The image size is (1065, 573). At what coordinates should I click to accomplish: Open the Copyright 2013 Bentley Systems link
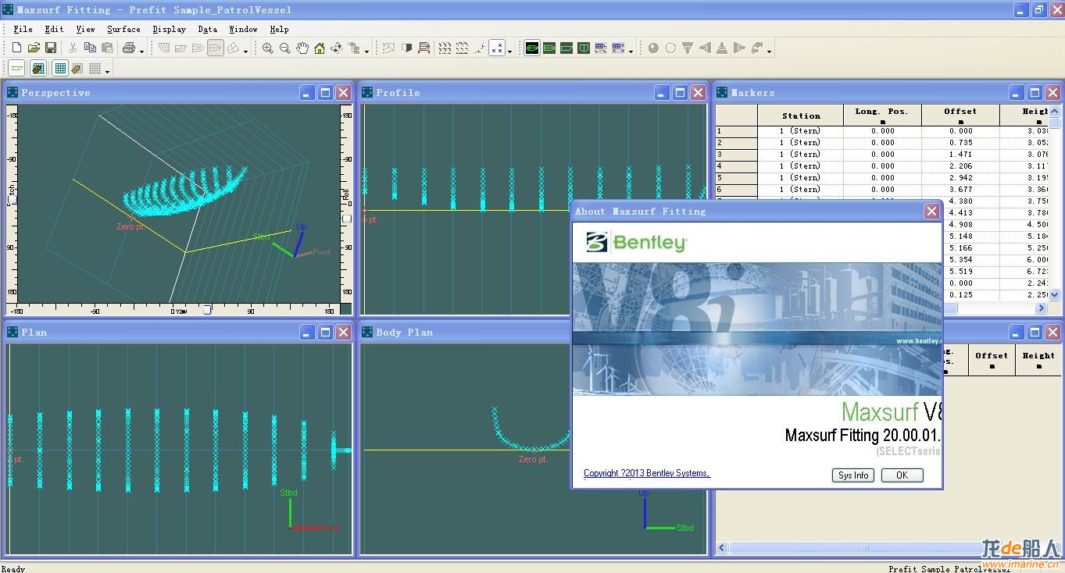point(647,473)
